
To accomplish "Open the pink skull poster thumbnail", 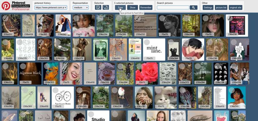I will (237, 25).
